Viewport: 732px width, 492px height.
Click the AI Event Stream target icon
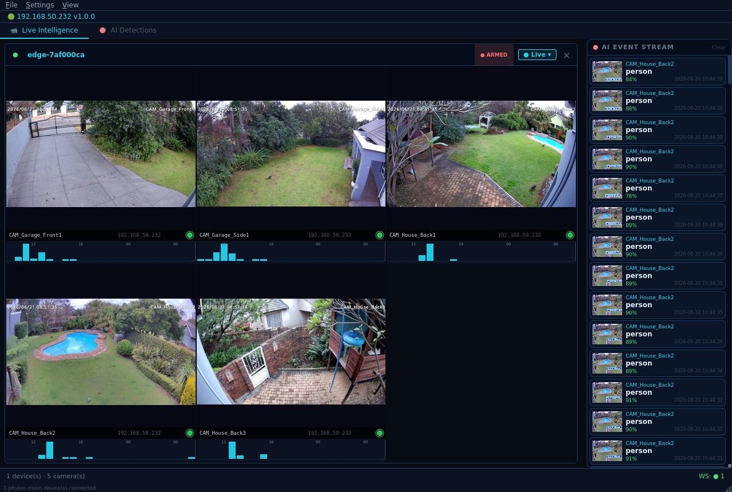point(595,47)
